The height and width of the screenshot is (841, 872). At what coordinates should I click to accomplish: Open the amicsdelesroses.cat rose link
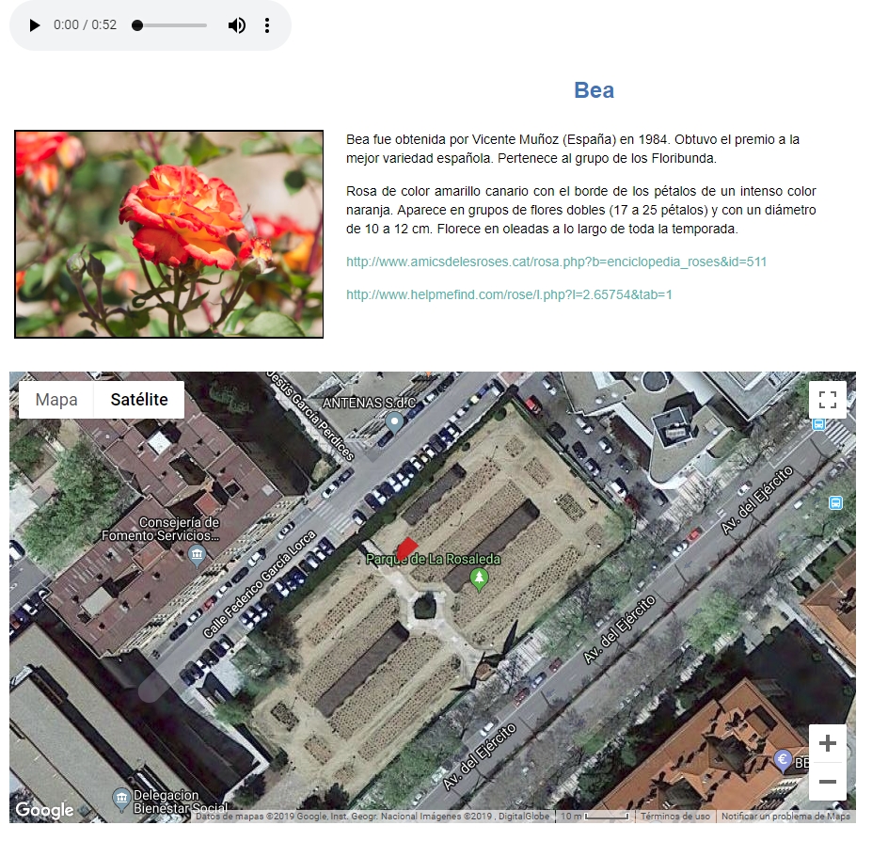click(556, 262)
